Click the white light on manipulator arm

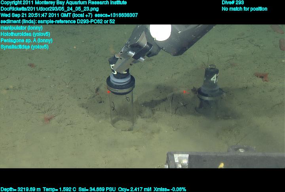[160, 32]
